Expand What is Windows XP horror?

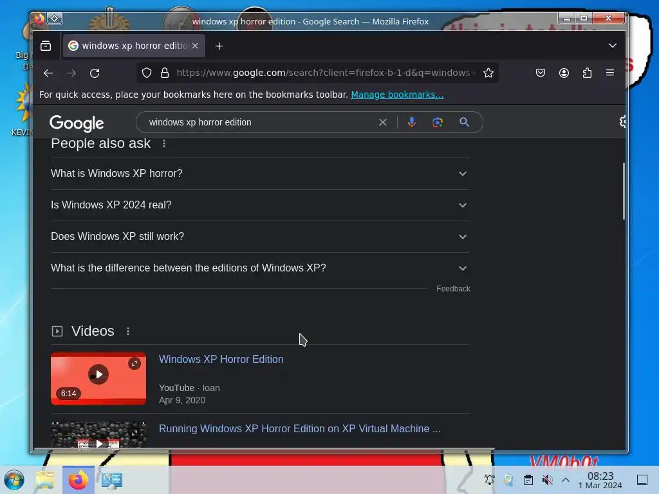pos(260,174)
